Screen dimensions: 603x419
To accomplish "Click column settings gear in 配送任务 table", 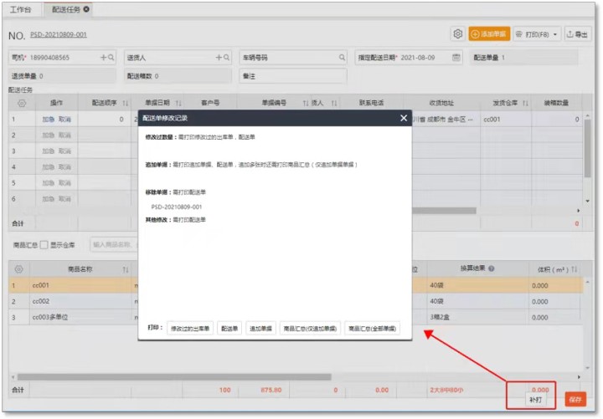I will (21, 103).
